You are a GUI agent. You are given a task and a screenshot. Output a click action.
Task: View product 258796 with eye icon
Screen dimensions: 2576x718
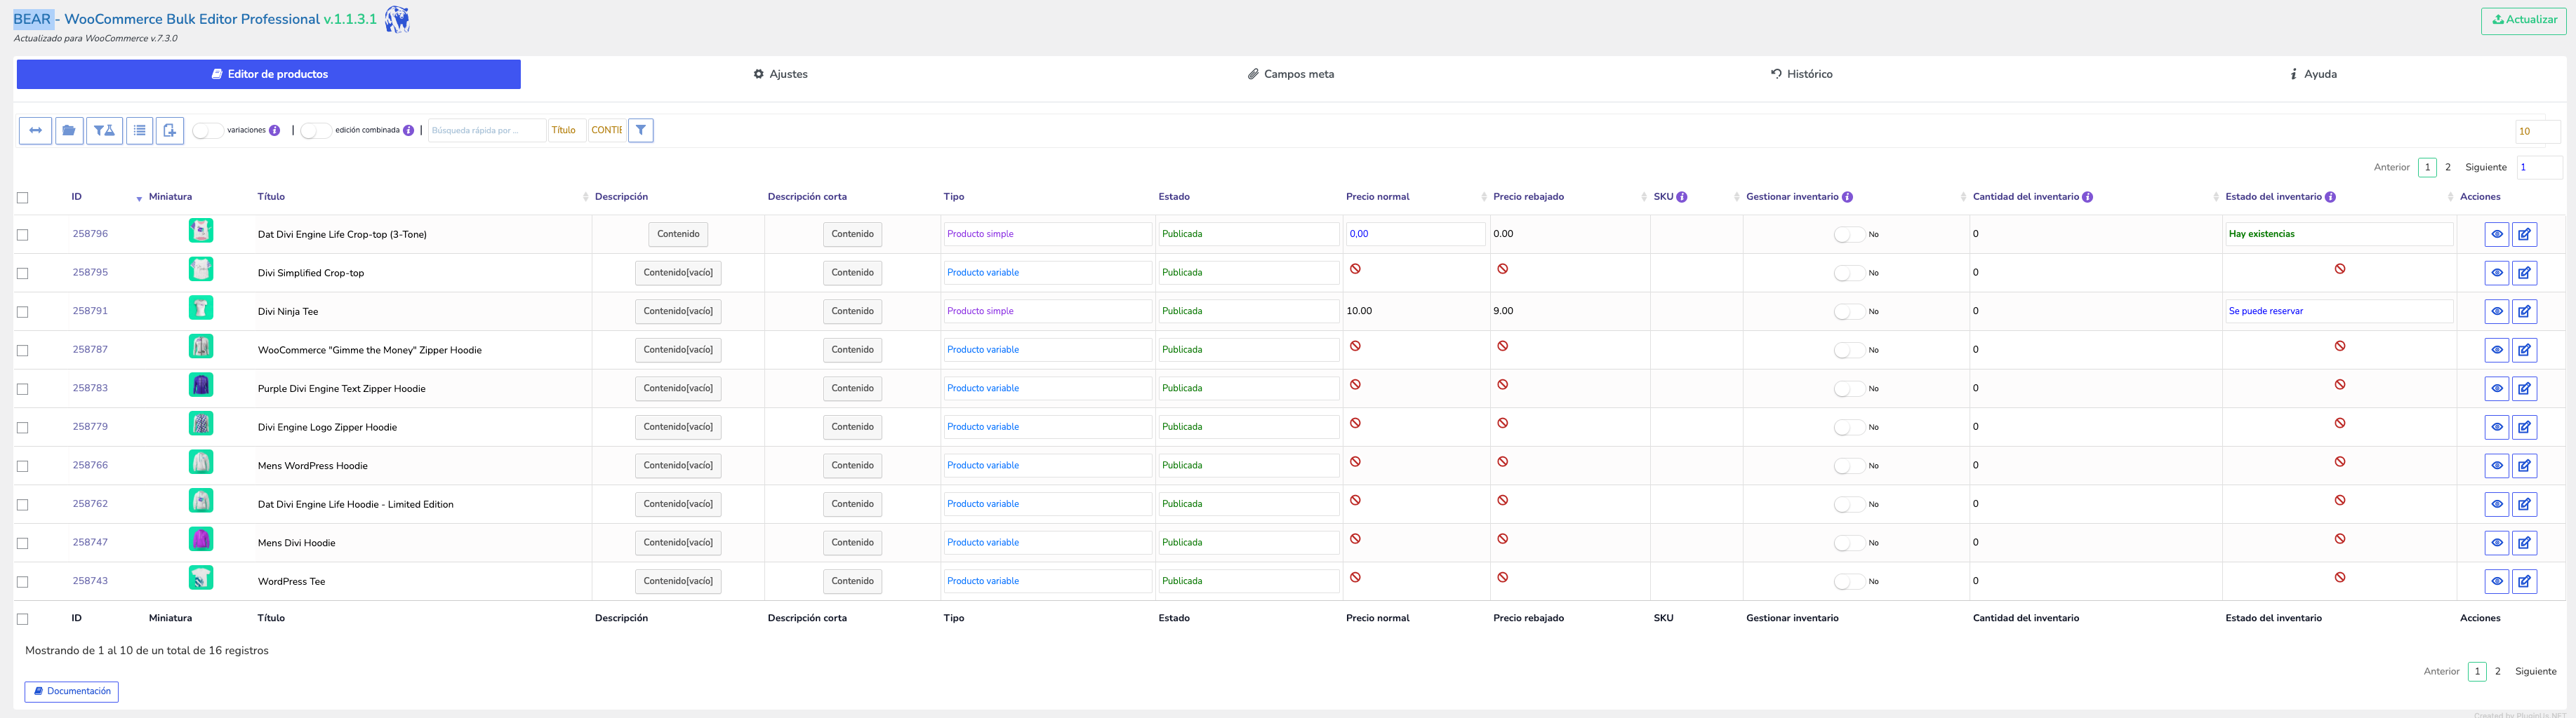[x=2497, y=235]
